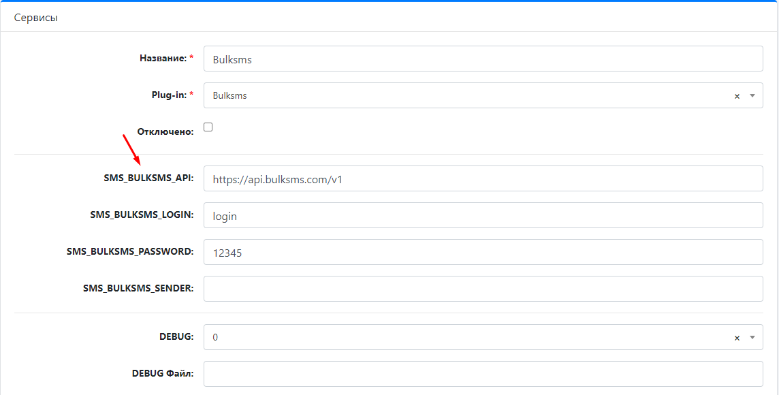Screen dimensions: 779x395
Task: Click the empty SMS_BULKSMS_SENDER field
Action: coord(483,289)
